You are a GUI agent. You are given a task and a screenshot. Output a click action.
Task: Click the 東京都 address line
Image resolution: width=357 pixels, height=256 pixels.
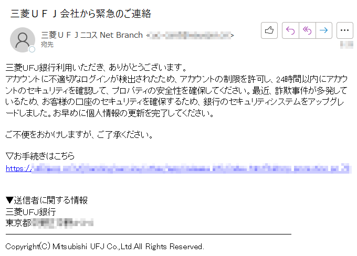click(49, 223)
